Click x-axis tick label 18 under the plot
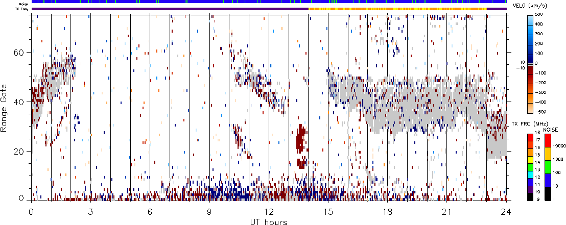The height and width of the screenshot is (225, 566). pos(387,211)
